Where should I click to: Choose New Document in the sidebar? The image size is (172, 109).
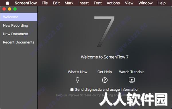(19, 34)
